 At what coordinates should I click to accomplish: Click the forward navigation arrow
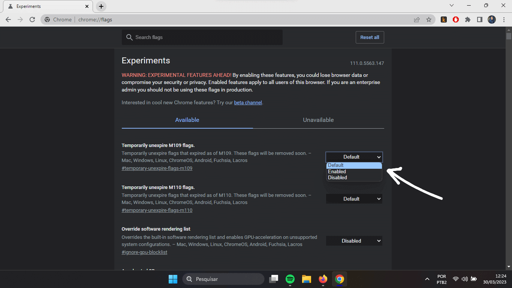20,19
